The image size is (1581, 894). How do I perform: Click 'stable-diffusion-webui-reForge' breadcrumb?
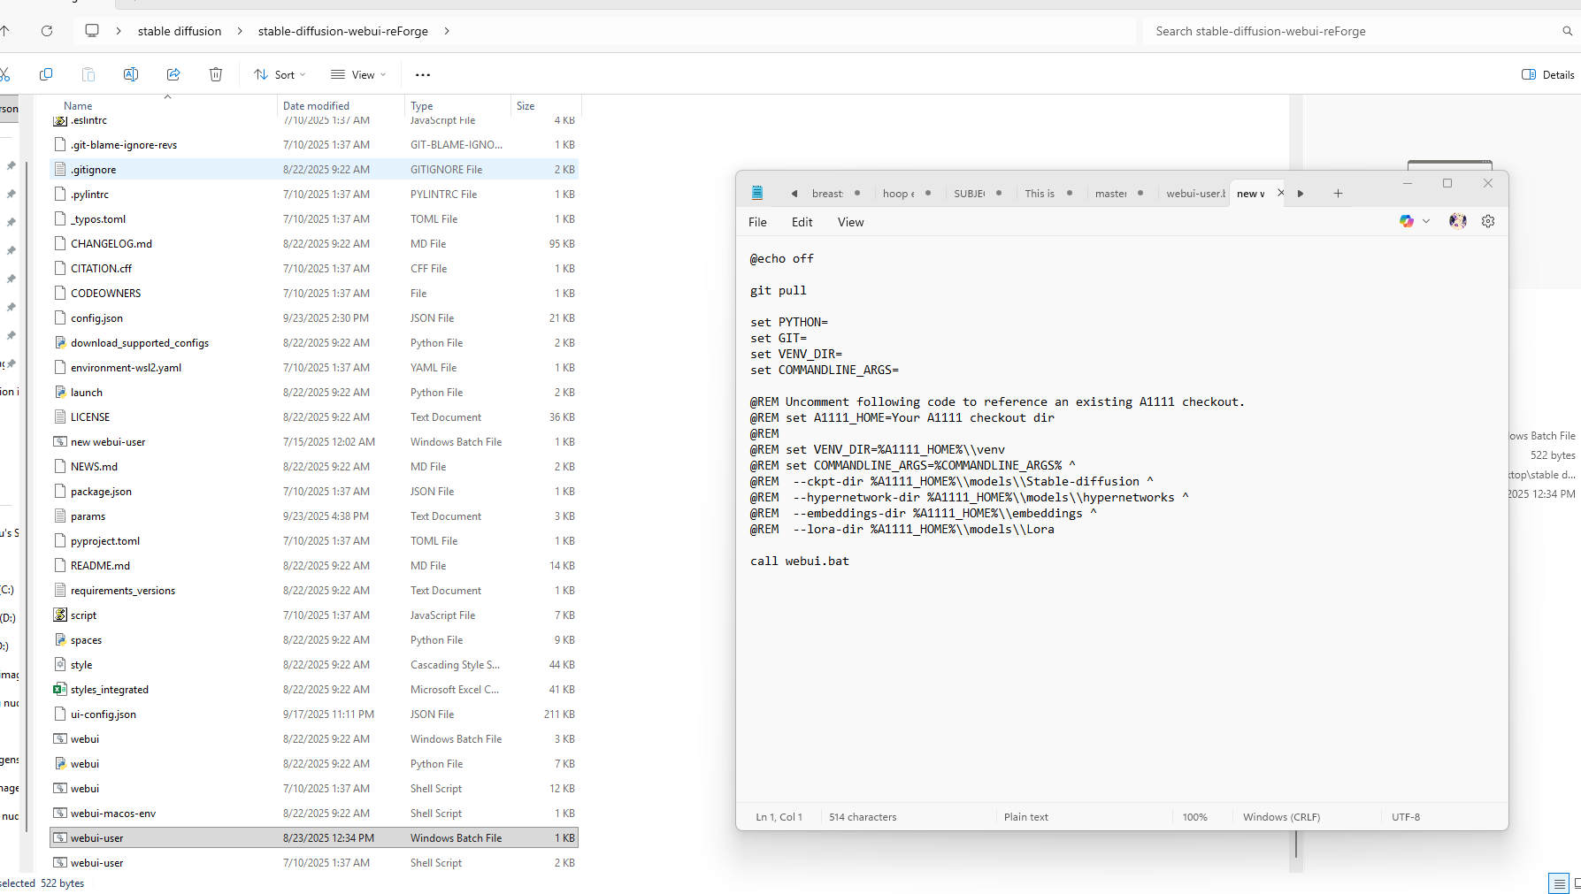pos(343,31)
